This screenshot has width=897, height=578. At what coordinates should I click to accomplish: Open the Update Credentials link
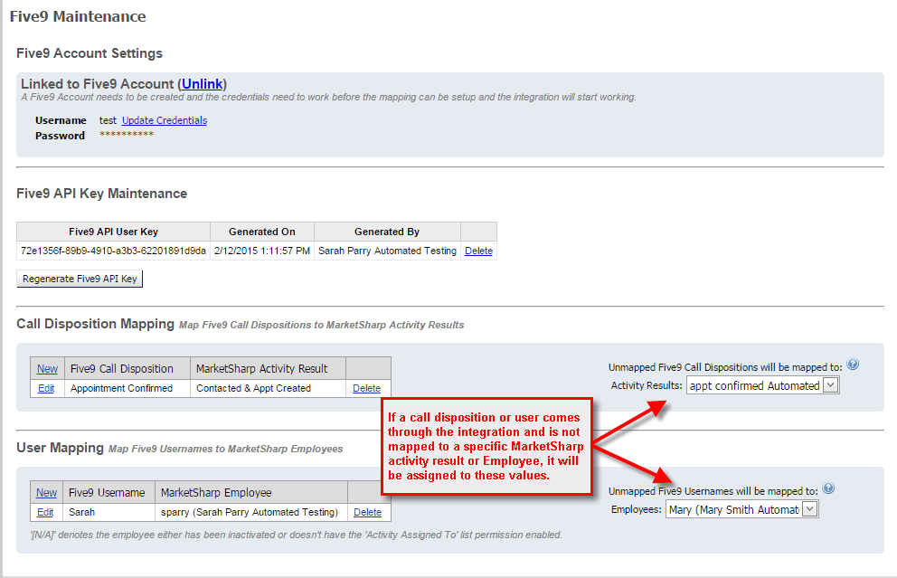[165, 120]
